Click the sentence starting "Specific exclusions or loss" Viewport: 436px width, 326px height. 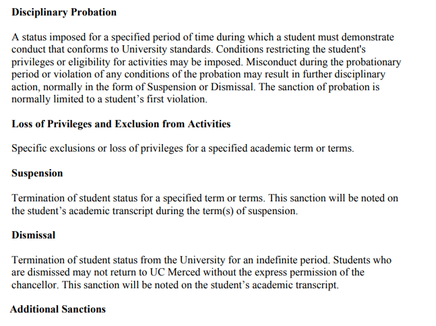(x=183, y=148)
